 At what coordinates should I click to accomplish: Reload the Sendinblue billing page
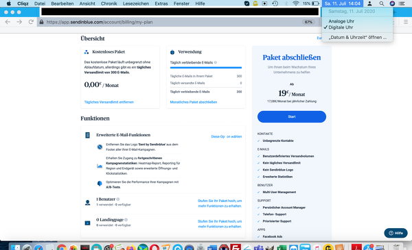pyautogui.click(x=31, y=22)
